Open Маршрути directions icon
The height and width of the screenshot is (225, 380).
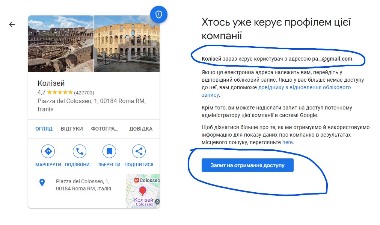click(x=48, y=151)
